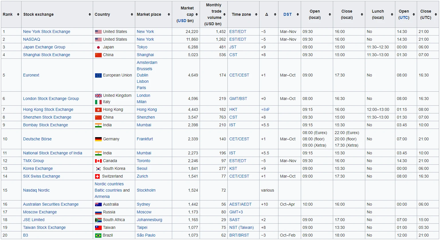The width and height of the screenshot is (440, 240).
Task: Sort by Stock exchange column arrows
Action: pos(90,14)
